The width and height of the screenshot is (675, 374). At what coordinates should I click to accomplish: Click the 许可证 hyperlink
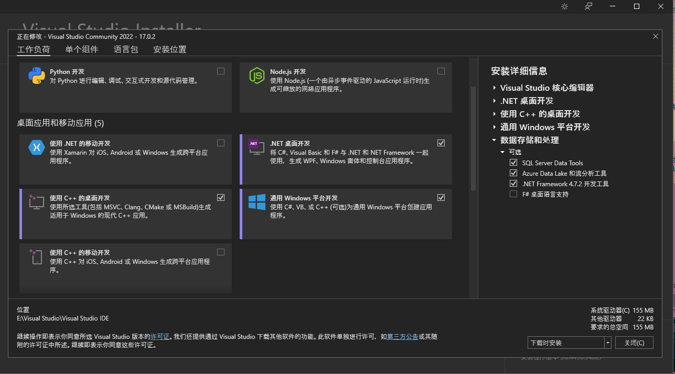point(159,337)
